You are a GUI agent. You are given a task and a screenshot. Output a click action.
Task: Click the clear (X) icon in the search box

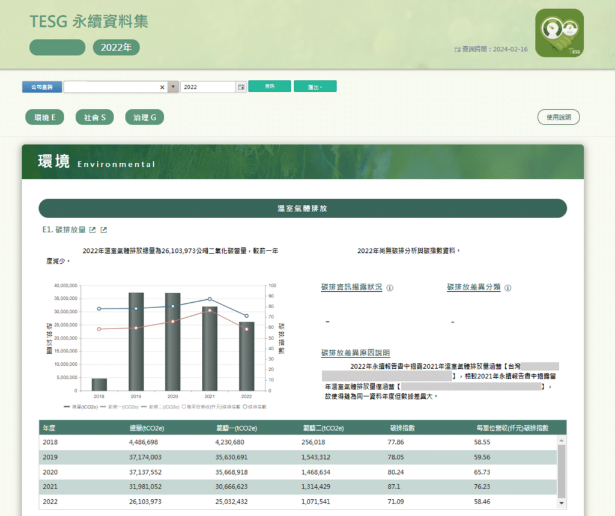click(x=162, y=87)
